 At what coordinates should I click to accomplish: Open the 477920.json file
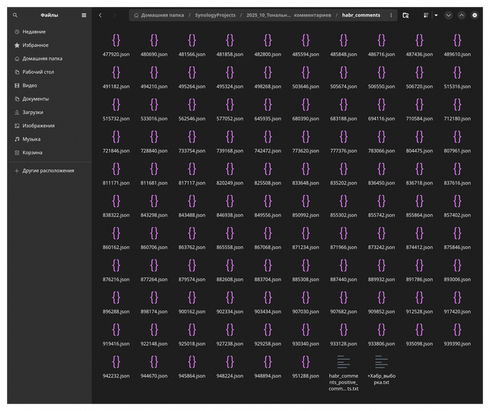coord(116,41)
